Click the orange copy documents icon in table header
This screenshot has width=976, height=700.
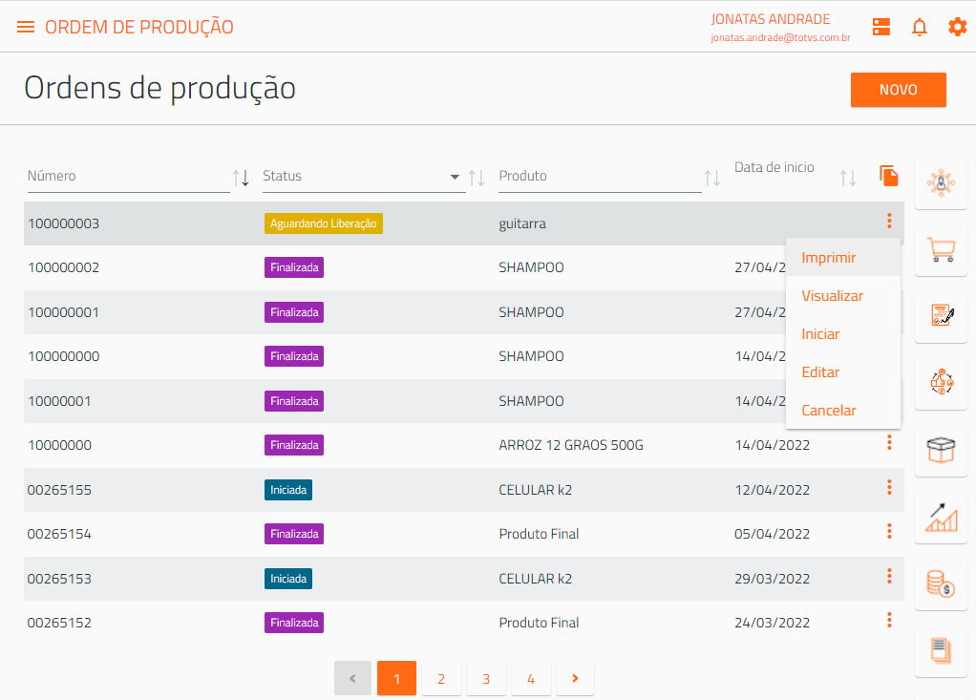tap(889, 176)
